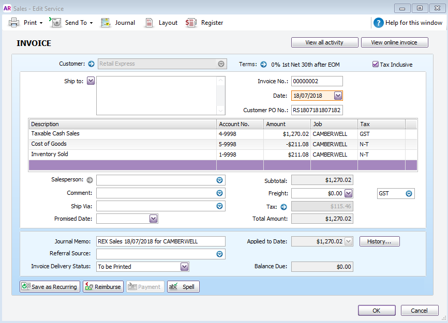This screenshot has width=448, height=323.
Task: Expand the Comment list dropdown
Action: pos(219,193)
